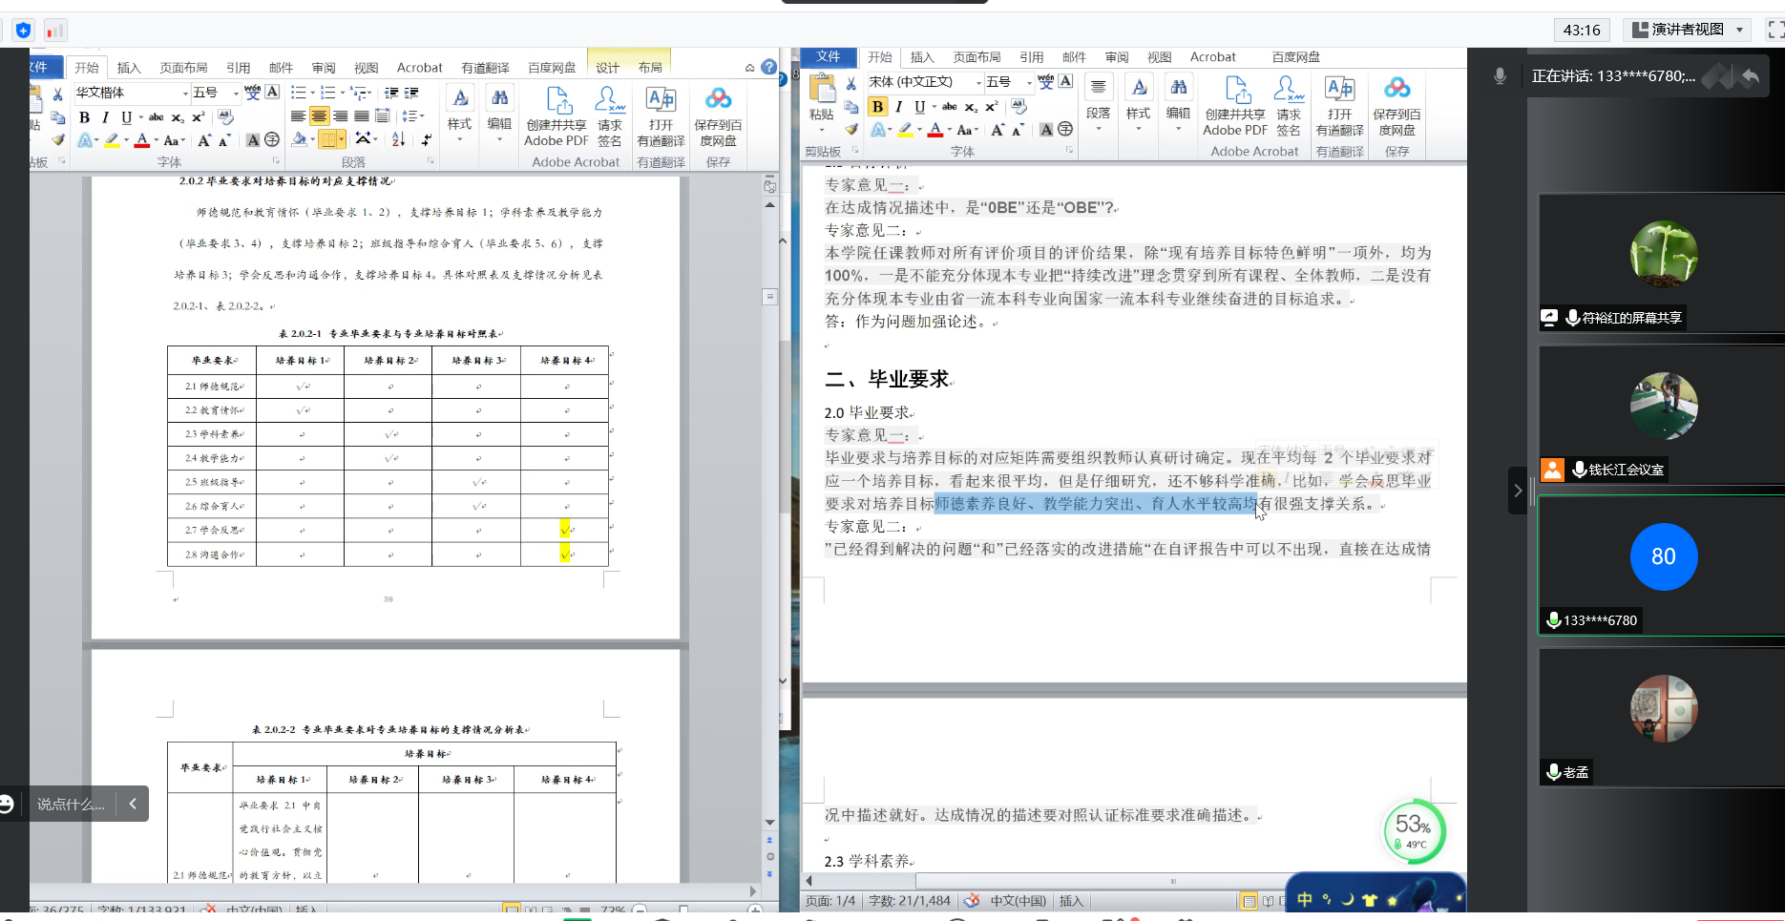The height and width of the screenshot is (921, 1785).
Task: Click red font color swatch in right window
Action: click(x=935, y=130)
